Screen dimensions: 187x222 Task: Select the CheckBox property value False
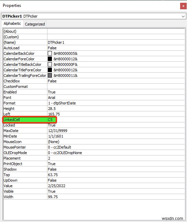[52, 81]
